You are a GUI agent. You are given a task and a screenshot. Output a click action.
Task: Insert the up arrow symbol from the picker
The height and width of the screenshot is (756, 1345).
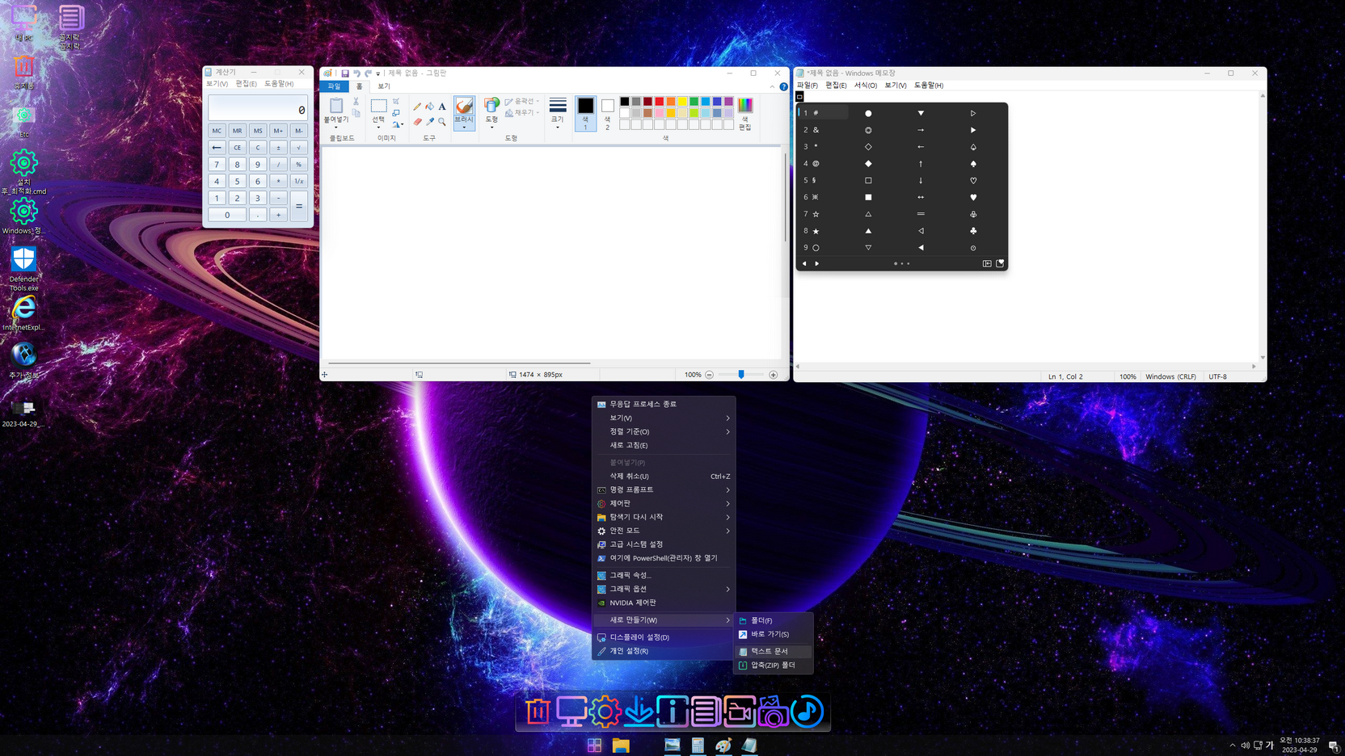point(921,164)
